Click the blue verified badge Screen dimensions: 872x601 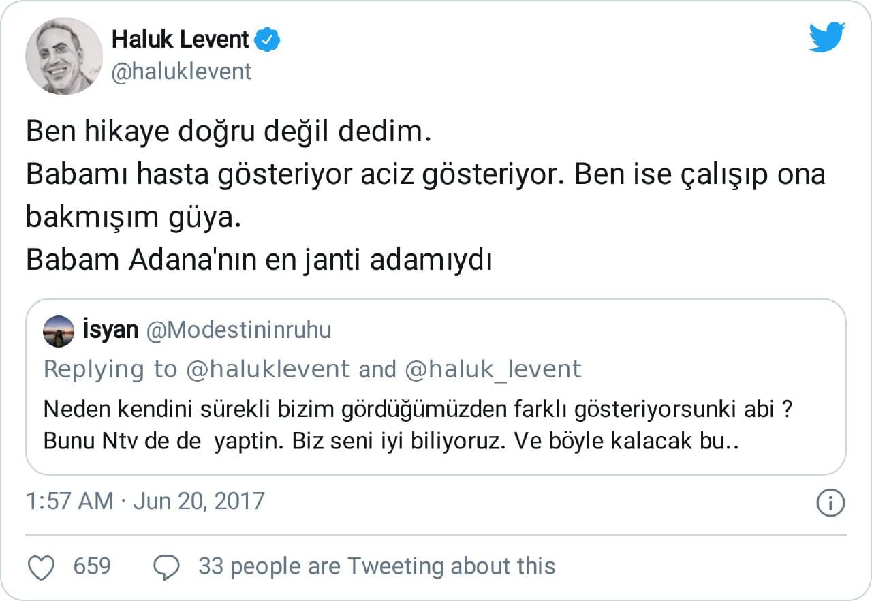[x=267, y=40]
